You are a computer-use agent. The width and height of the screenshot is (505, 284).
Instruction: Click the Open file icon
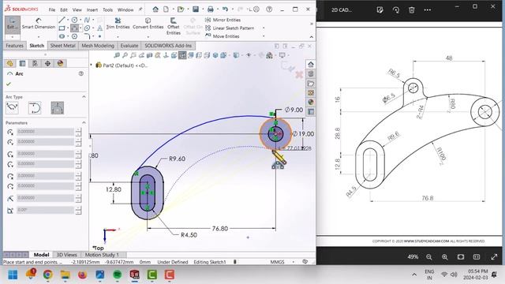[181, 9]
